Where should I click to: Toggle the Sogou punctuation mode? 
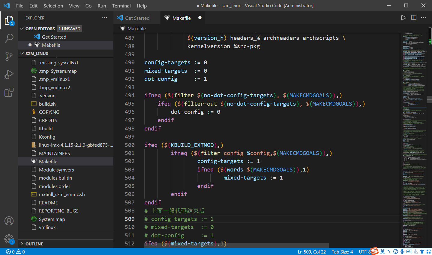tap(389, 251)
